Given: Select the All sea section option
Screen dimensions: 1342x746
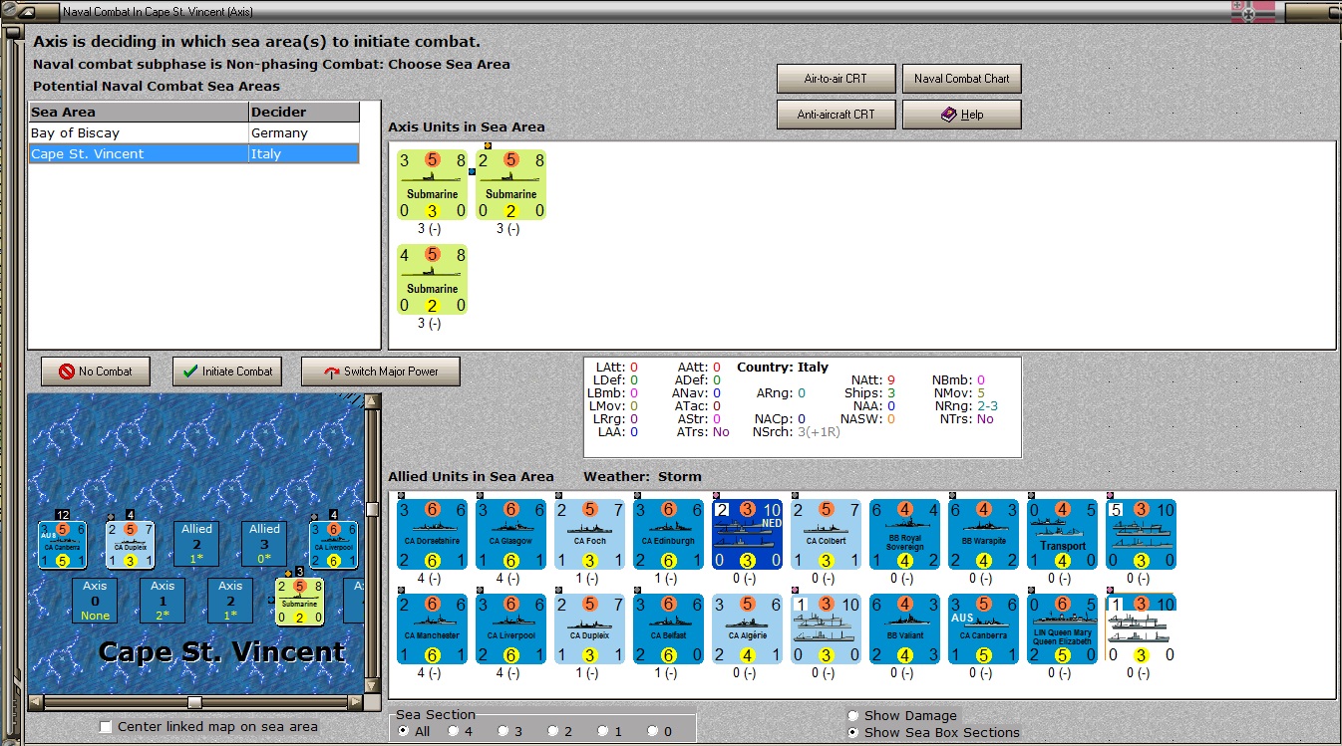Looking at the screenshot, I should point(403,731).
